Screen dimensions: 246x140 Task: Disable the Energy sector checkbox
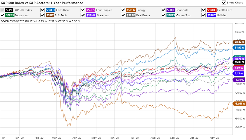click(123, 10)
